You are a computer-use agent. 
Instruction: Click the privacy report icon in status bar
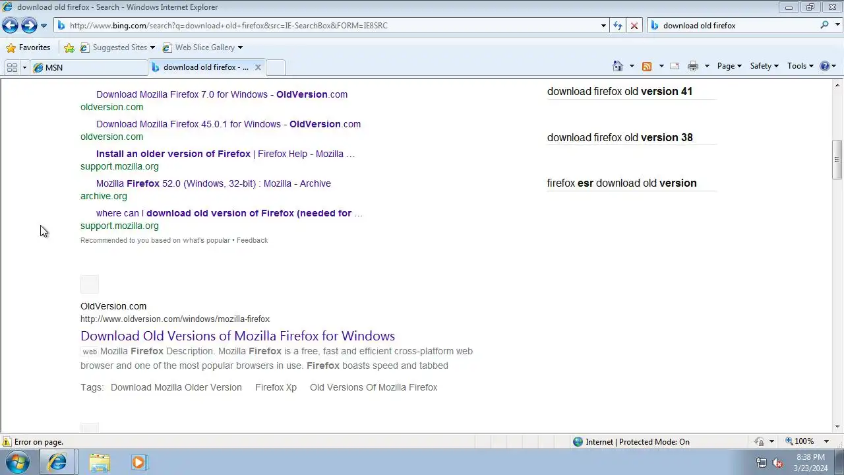coord(760,442)
